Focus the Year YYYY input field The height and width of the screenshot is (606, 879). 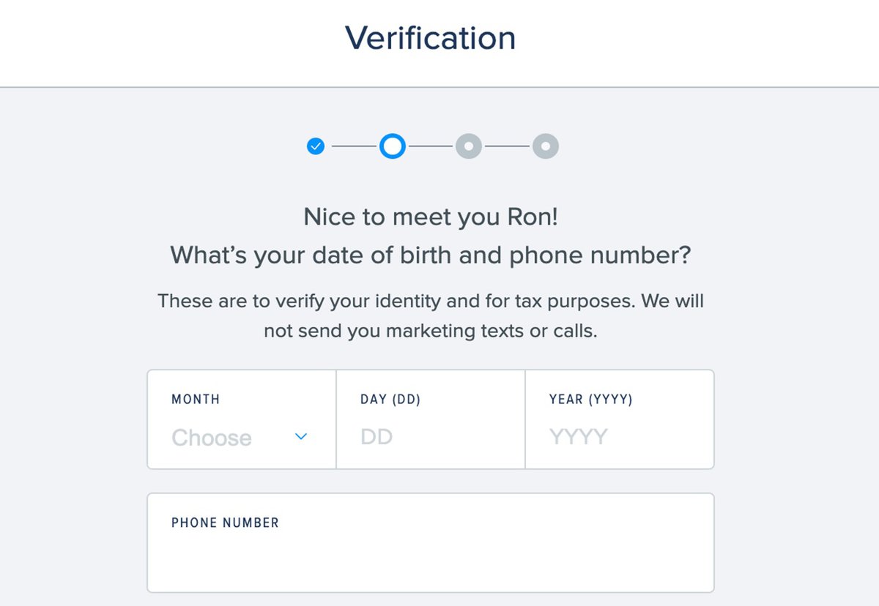620,437
